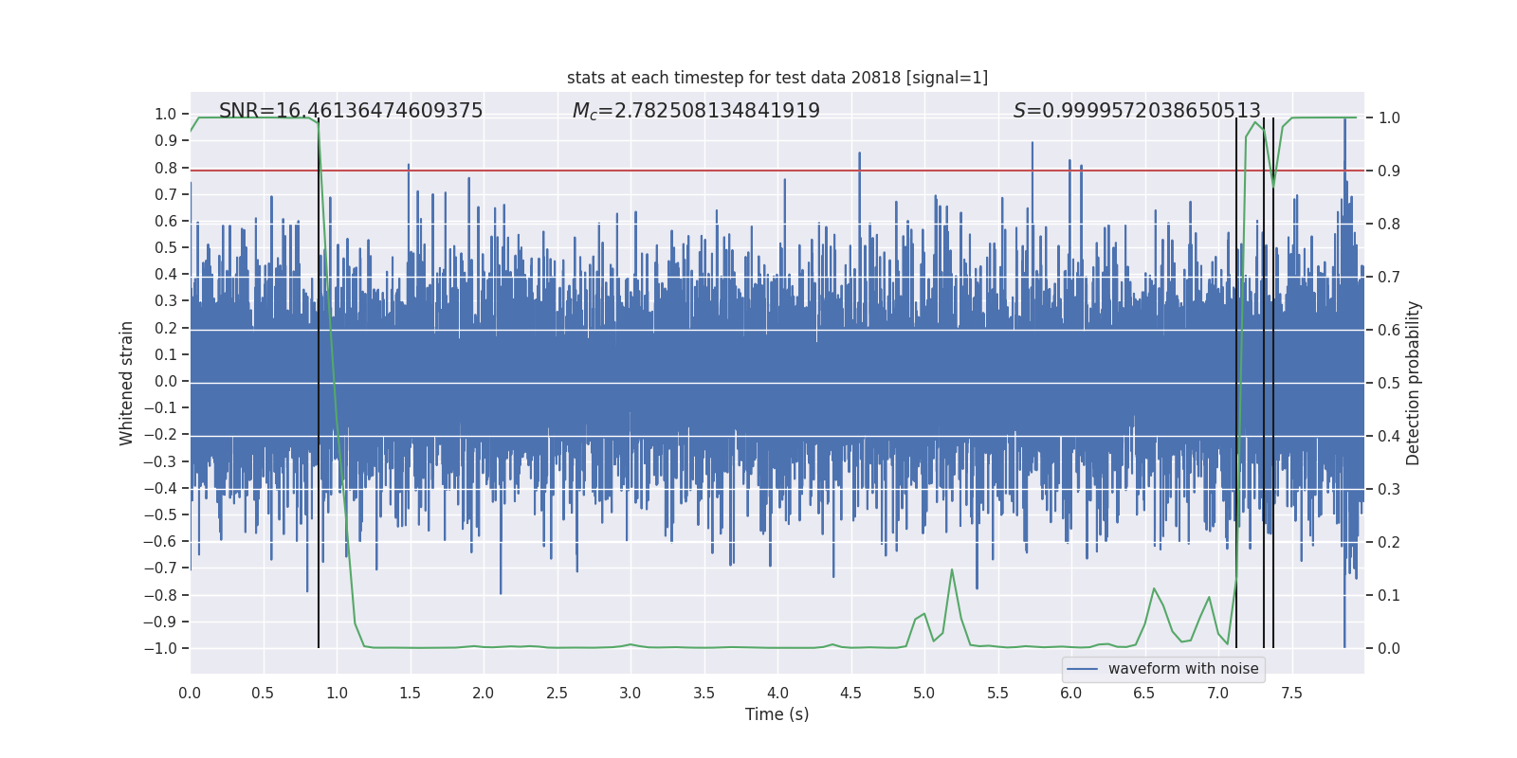Viewport: 1517px width, 758px height.
Task: Choose the 0.3 Detection probability tick label
Action: [x=1389, y=489]
